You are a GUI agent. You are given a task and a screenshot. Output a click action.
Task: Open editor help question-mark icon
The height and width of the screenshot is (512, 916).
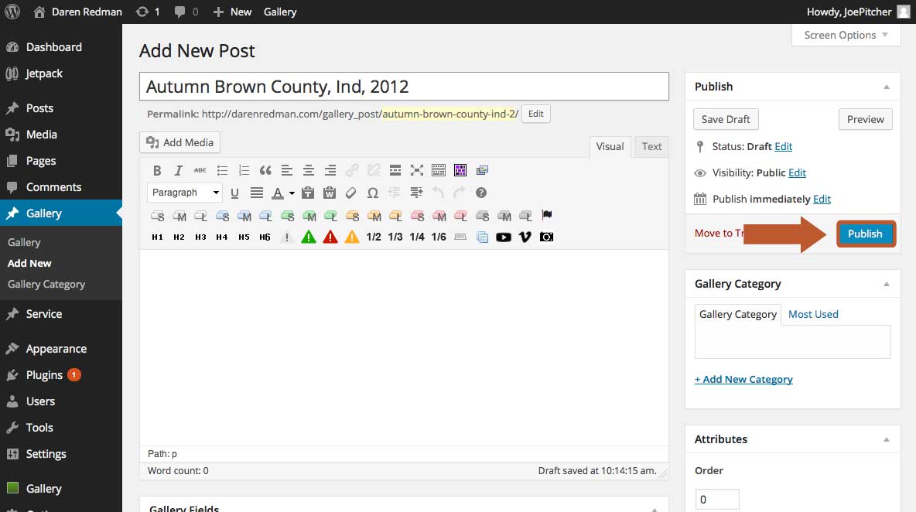(480, 193)
